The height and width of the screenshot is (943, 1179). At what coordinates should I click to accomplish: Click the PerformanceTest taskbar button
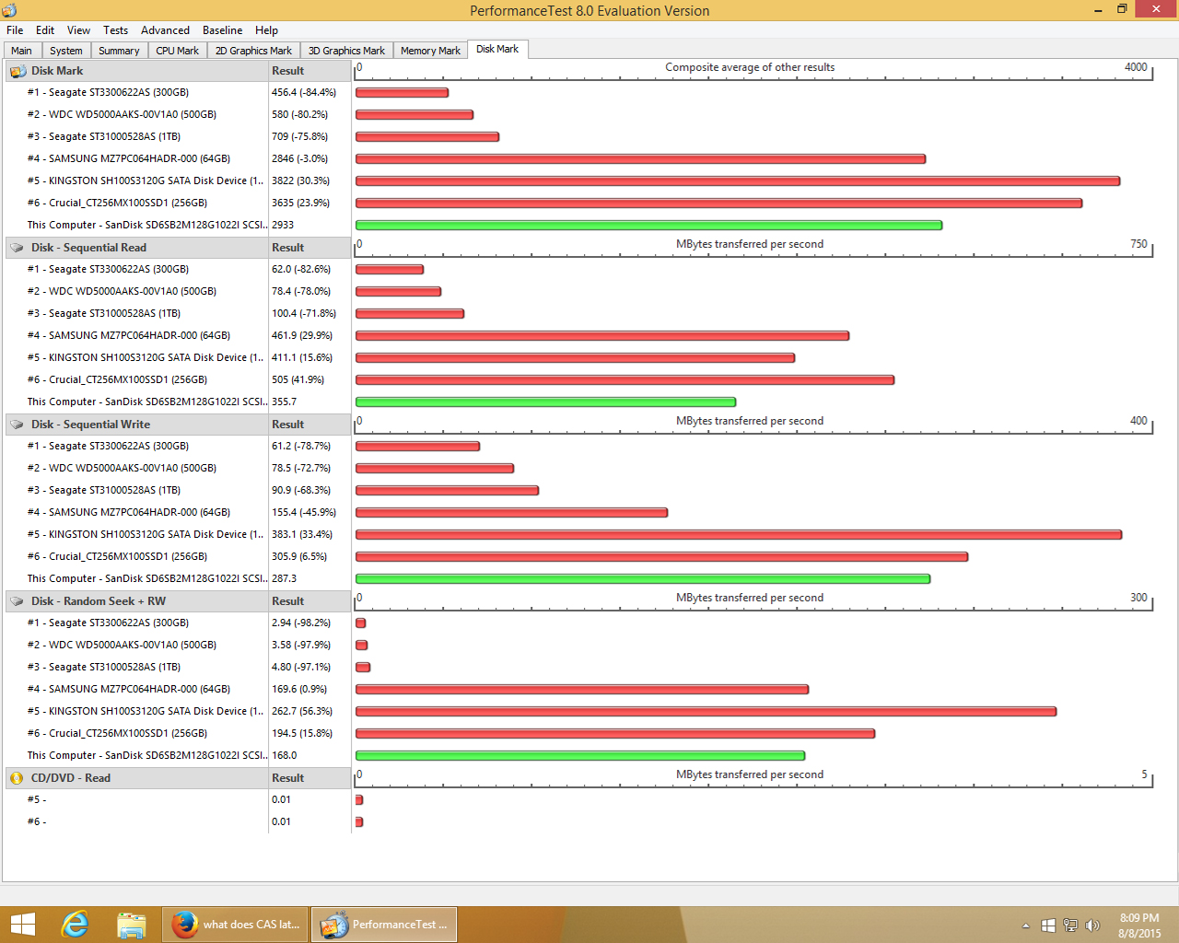coord(384,925)
